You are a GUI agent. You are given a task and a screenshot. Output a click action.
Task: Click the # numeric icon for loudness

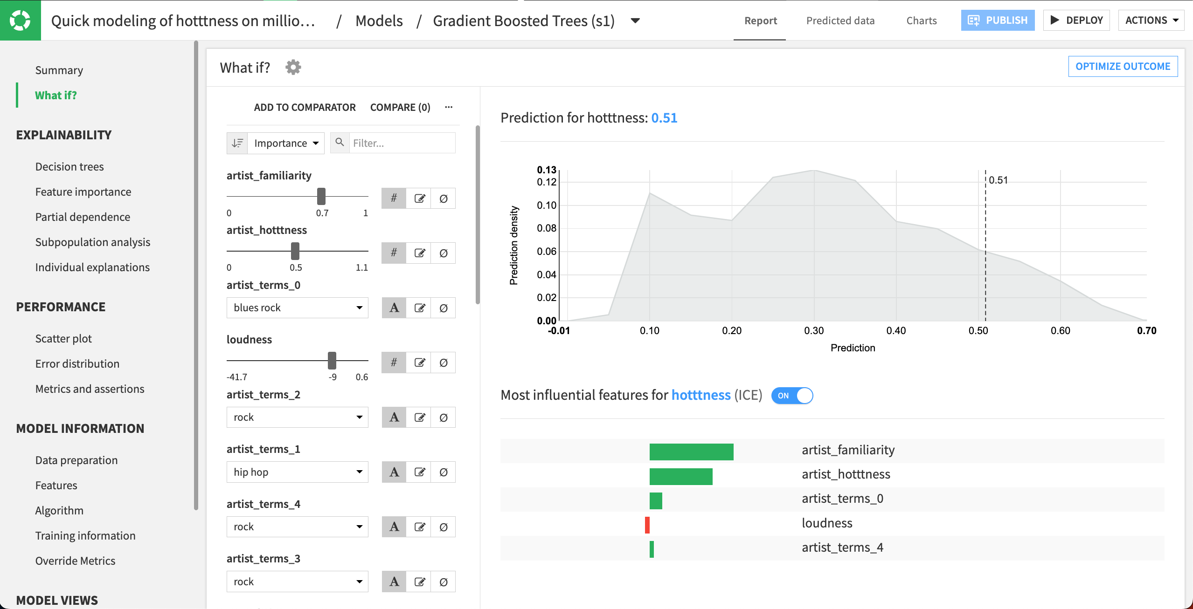[x=393, y=362]
